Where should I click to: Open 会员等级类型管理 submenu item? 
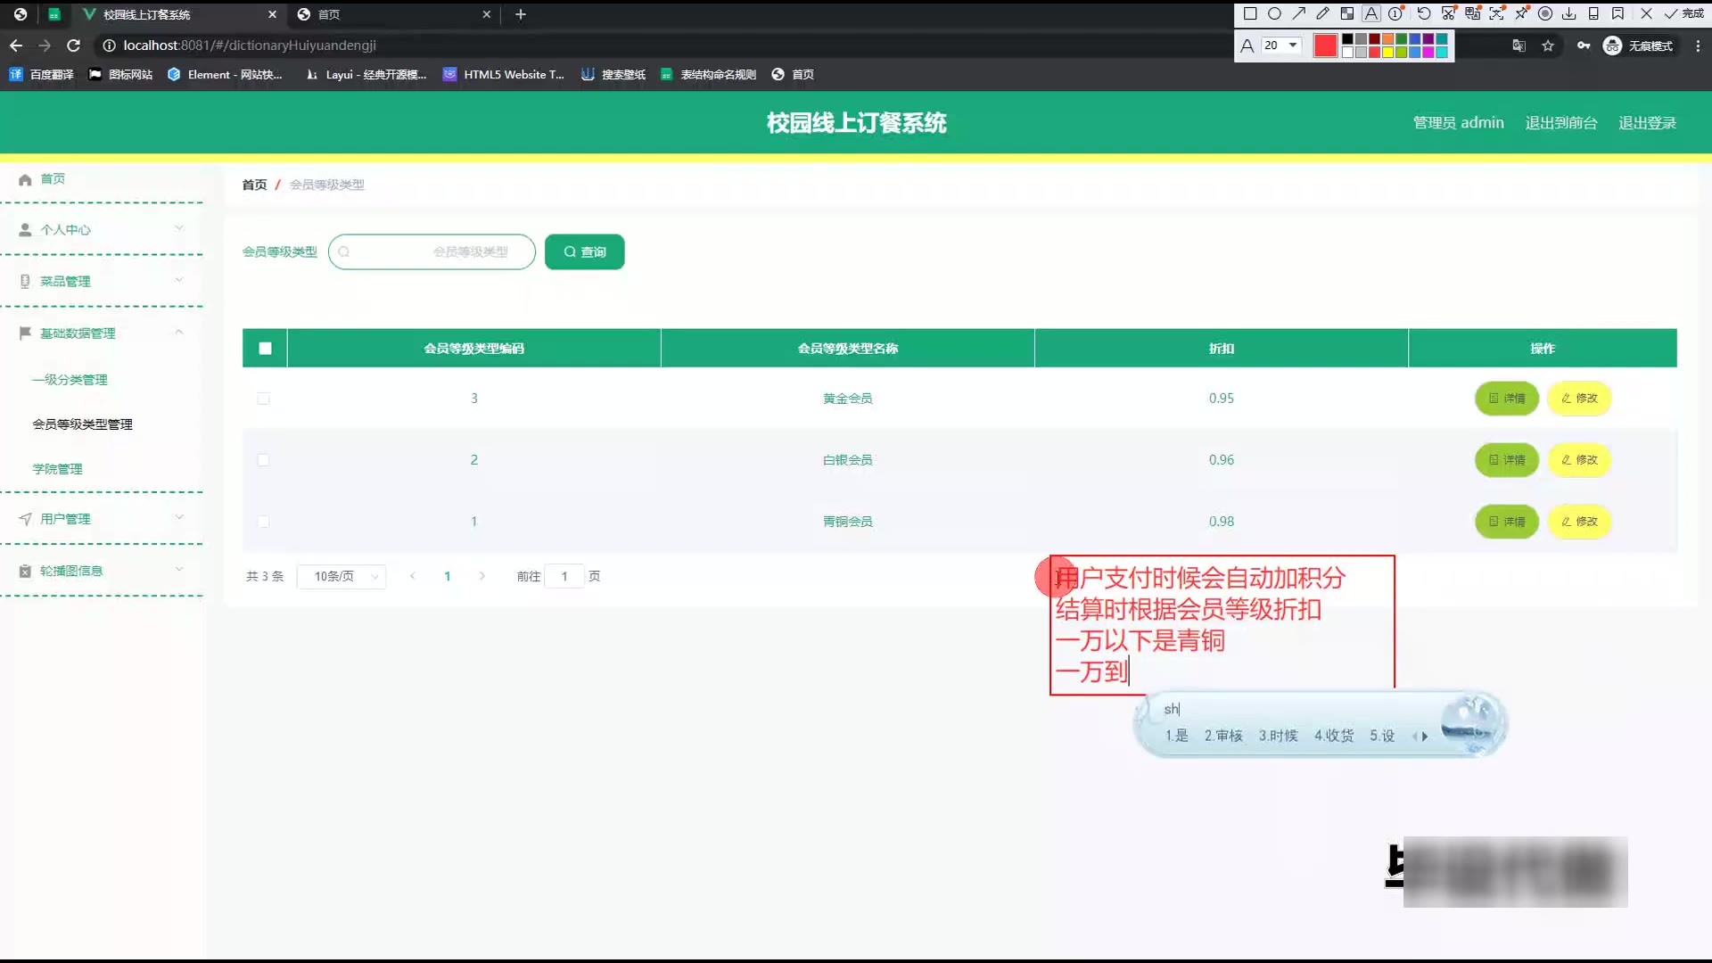[x=82, y=424]
